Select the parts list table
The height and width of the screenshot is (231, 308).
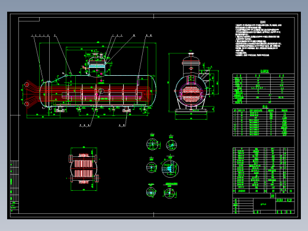click(264, 170)
